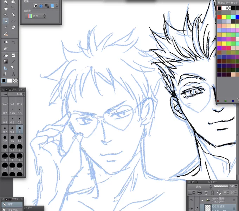Toggle lock transparent pixels icon
Viewport: 239px width, 211px height.
[x=219, y=193]
